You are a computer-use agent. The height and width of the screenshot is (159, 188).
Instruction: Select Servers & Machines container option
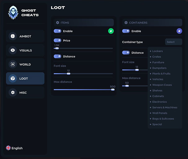click(x=164, y=107)
